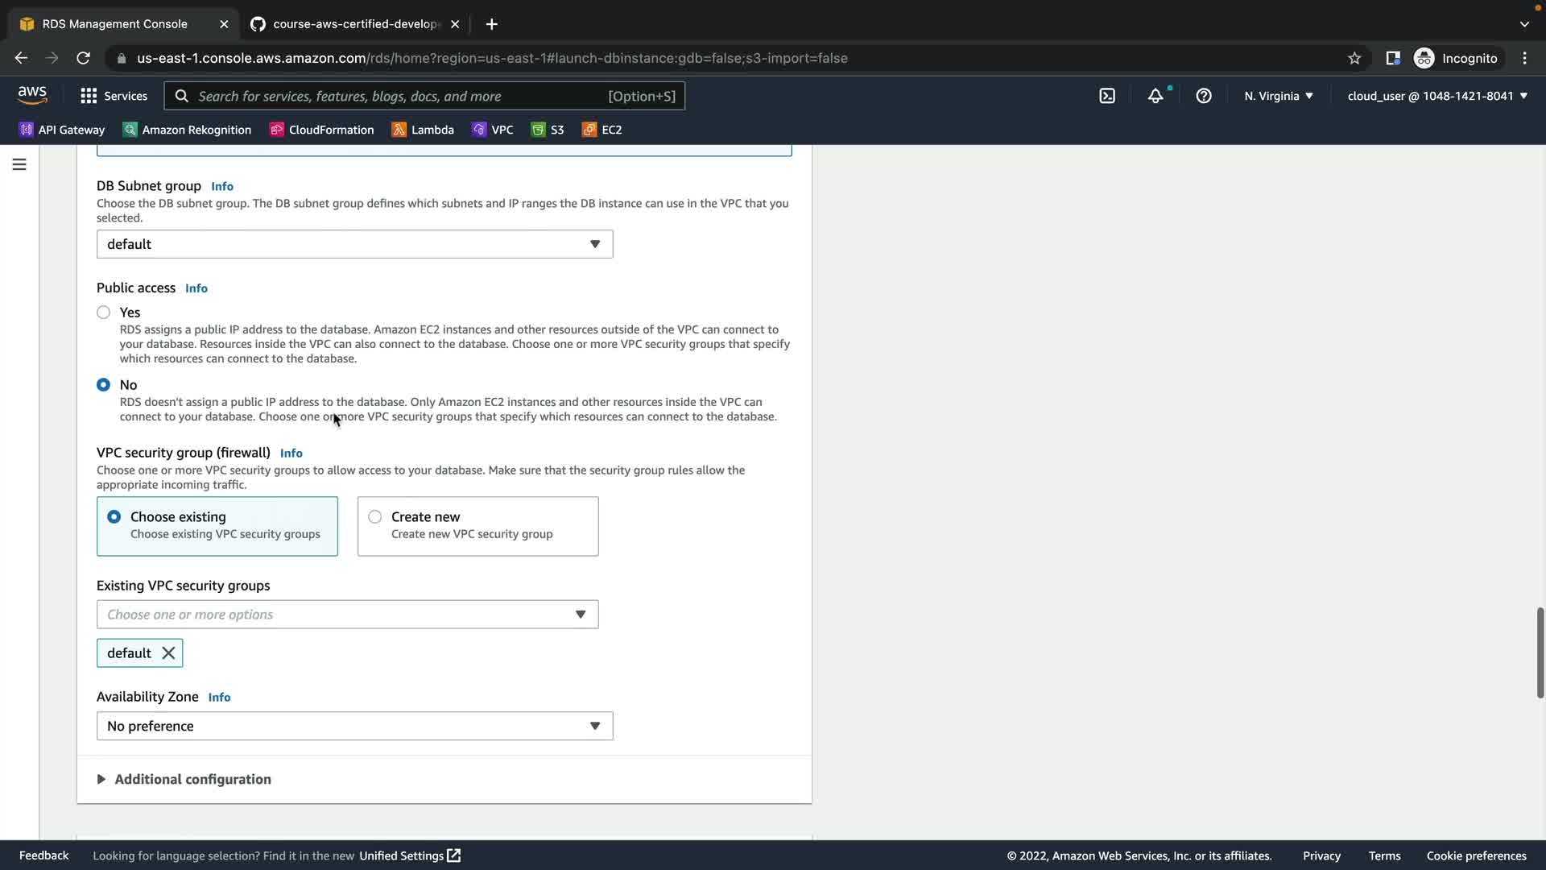
Task: Switch to the course-aws-certified-developer GitHub tab
Action: click(354, 24)
